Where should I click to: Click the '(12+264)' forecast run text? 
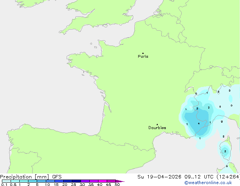pos(228,177)
